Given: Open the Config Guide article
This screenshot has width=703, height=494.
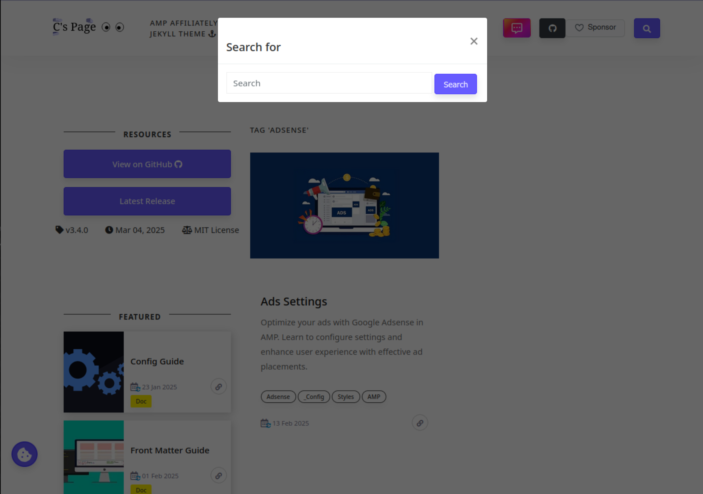Looking at the screenshot, I should tap(157, 361).
